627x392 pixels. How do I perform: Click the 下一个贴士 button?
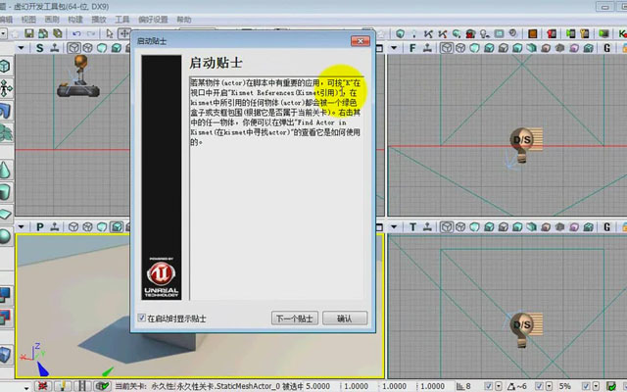pyautogui.click(x=295, y=318)
